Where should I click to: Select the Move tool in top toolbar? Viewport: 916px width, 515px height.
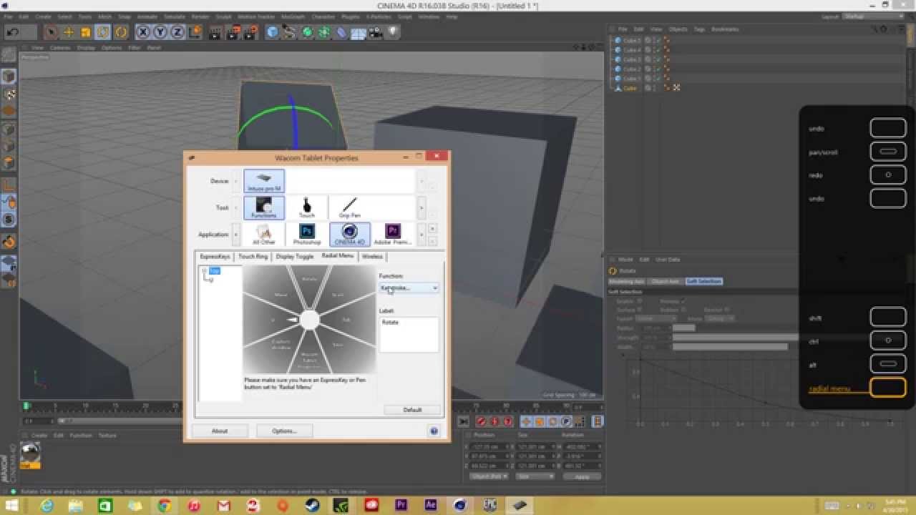(x=69, y=32)
